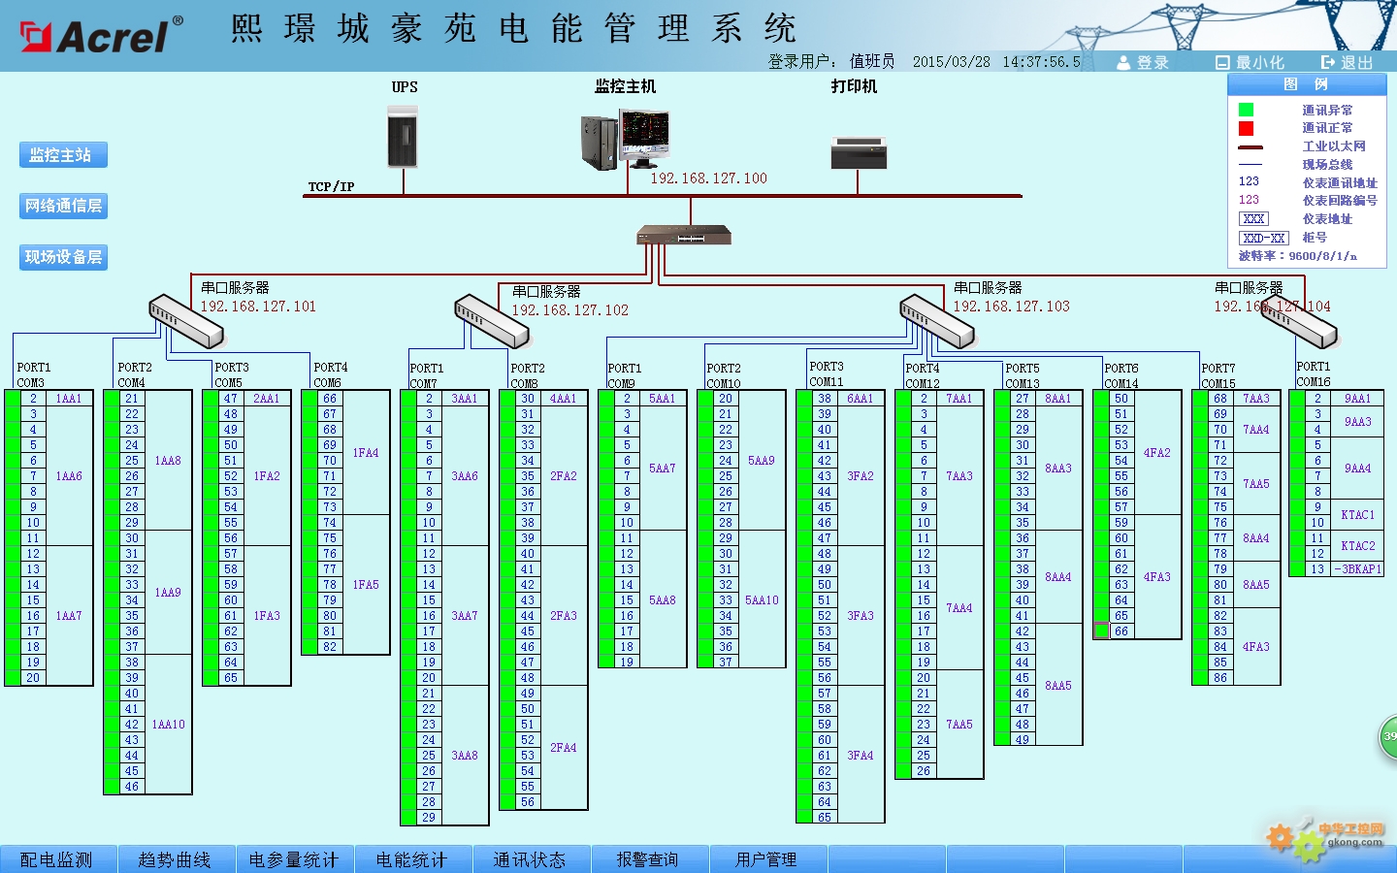The width and height of the screenshot is (1397, 873).
Task: Switch to 配电监测 tab
Action: (57, 859)
